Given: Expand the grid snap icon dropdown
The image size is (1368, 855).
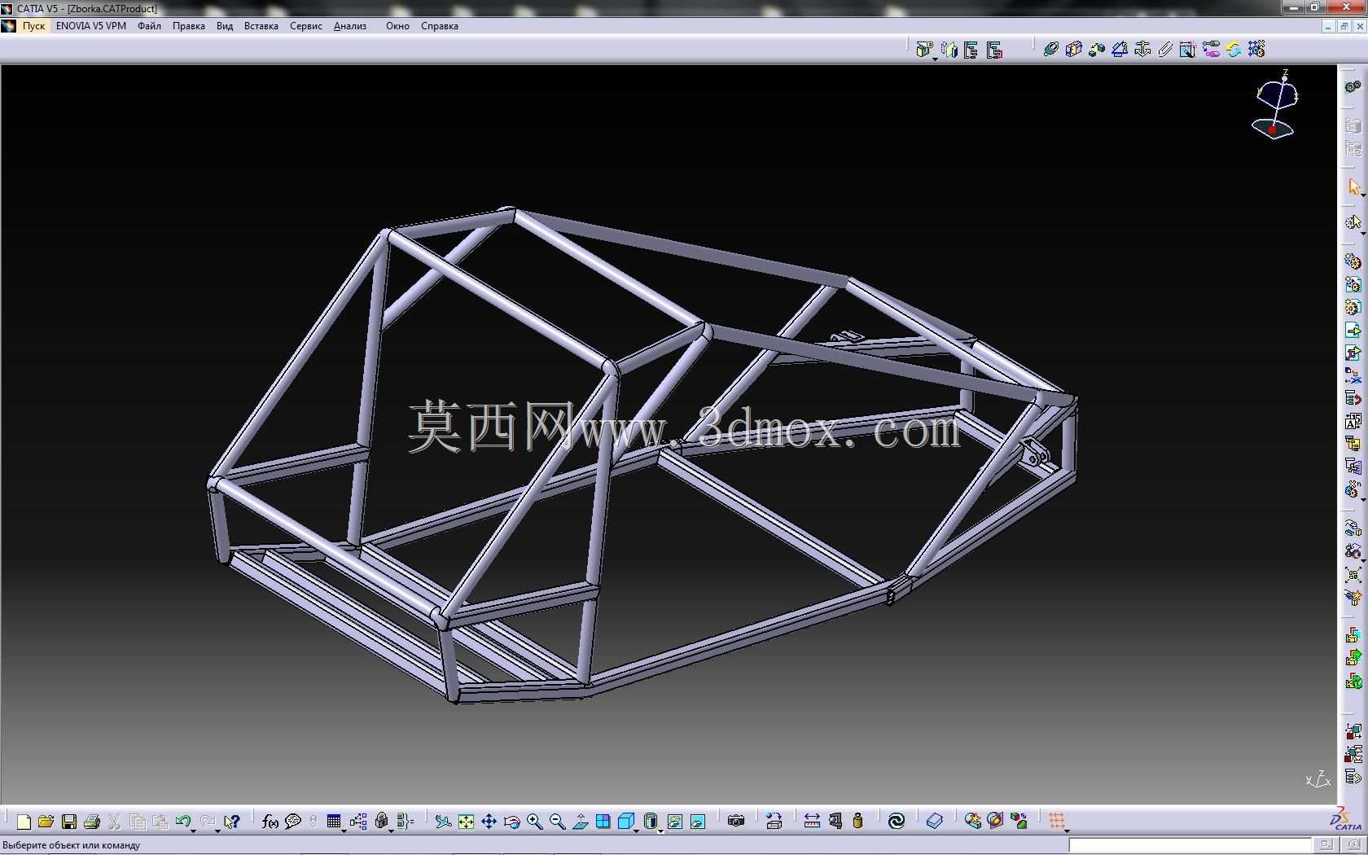Looking at the screenshot, I should [x=1067, y=830].
